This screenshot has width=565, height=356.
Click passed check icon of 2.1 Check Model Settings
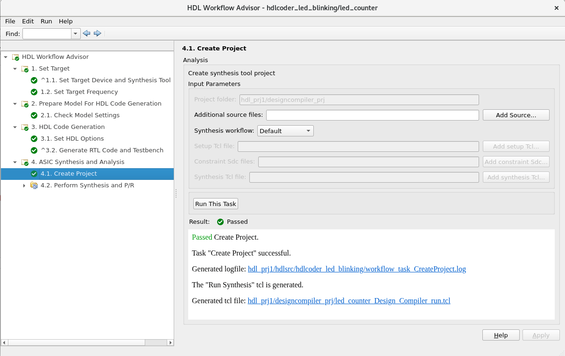pos(34,115)
